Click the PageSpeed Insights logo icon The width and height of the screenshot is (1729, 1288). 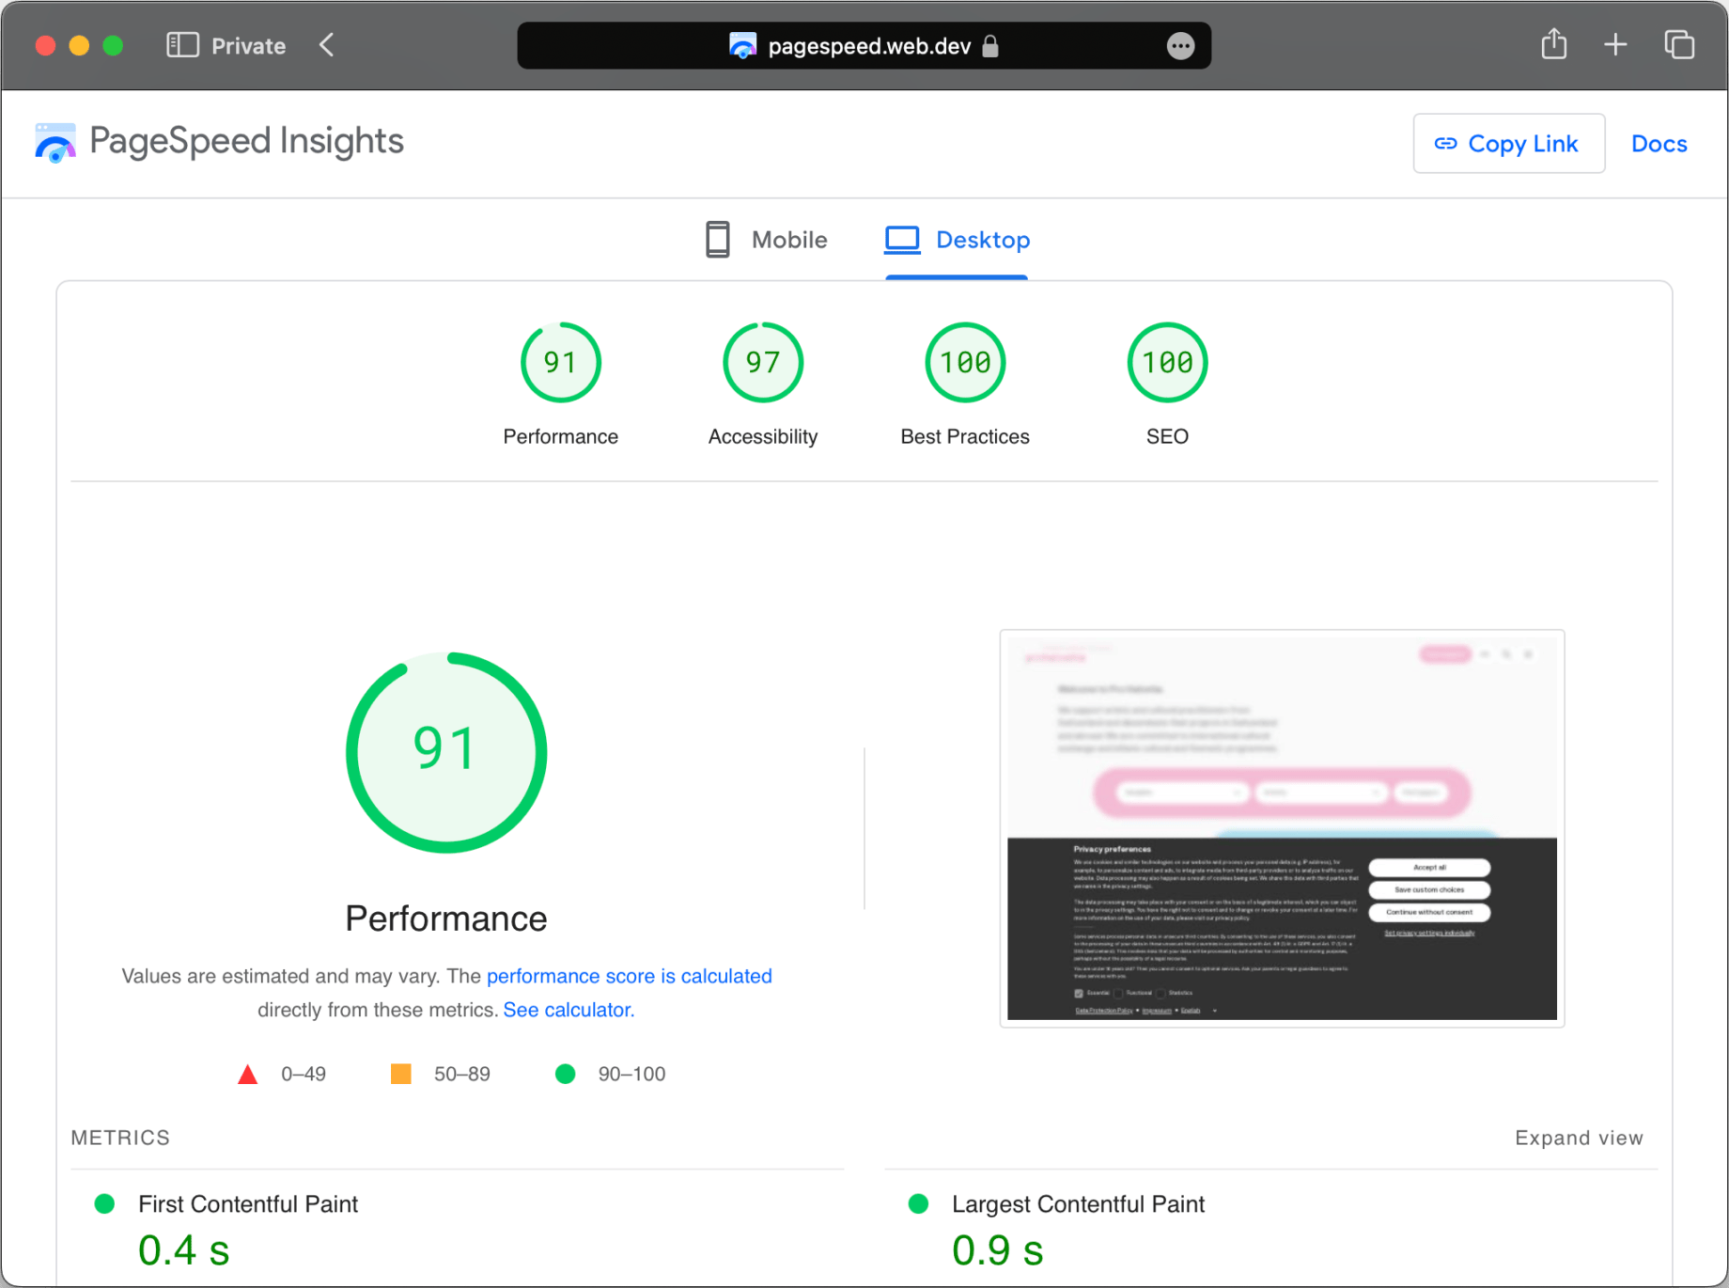pos(55,143)
